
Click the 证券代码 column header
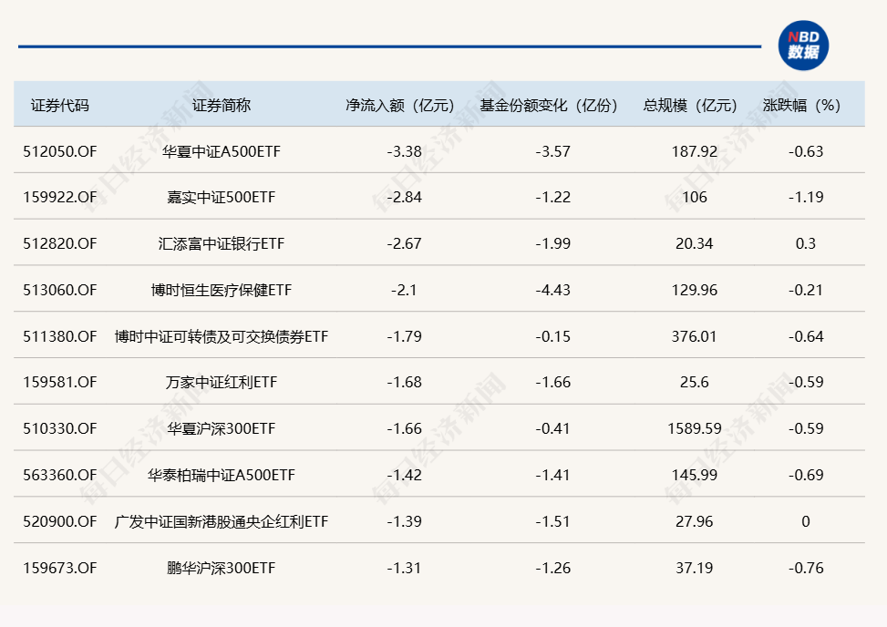click(x=60, y=105)
